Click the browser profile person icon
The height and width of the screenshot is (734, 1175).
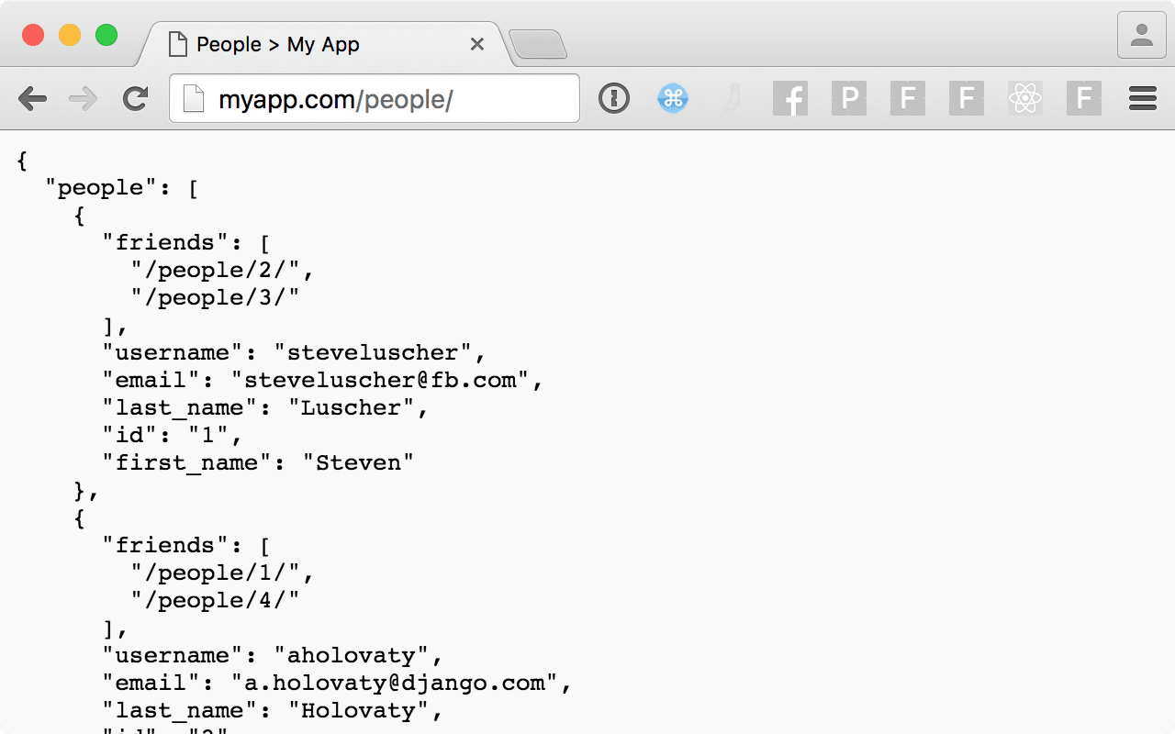(x=1141, y=36)
